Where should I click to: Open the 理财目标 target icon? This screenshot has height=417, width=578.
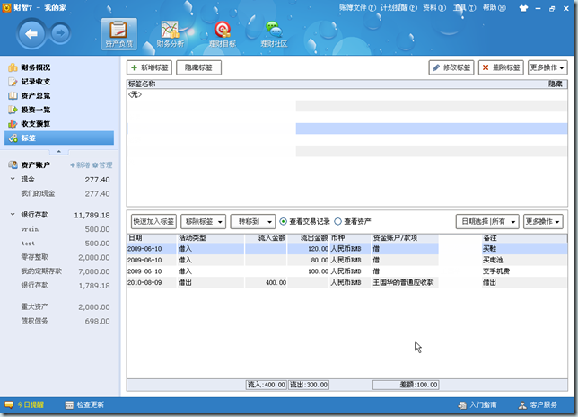[x=223, y=30]
